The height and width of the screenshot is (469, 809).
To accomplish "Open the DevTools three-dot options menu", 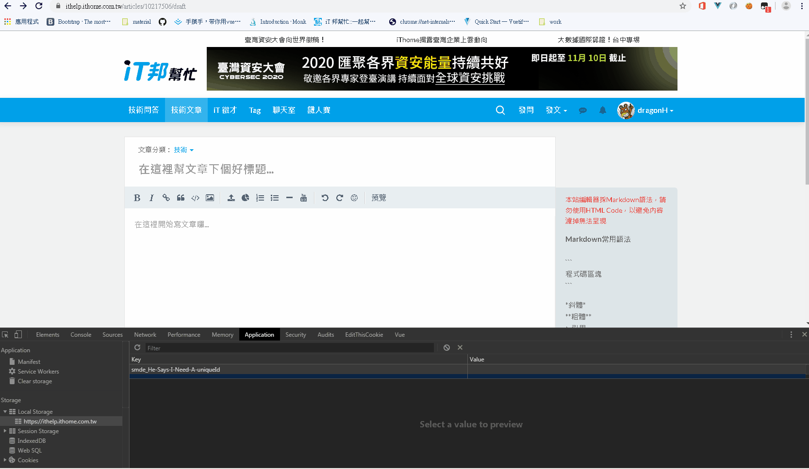I will (791, 334).
